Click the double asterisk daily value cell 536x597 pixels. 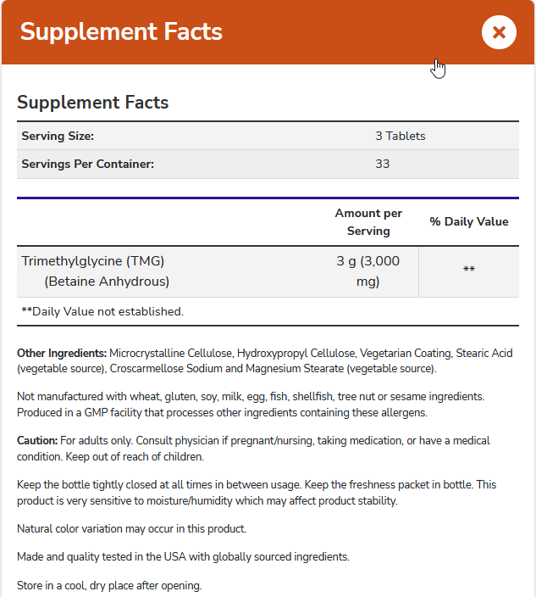tap(469, 271)
